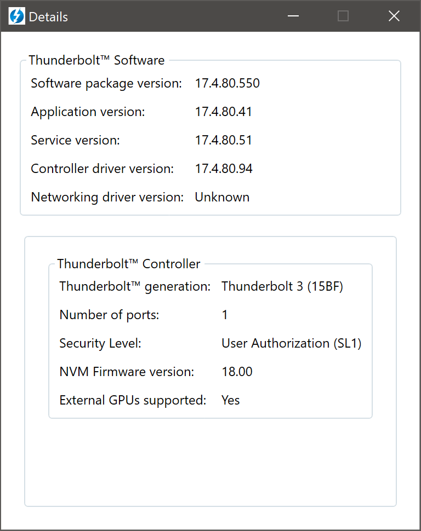The width and height of the screenshot is (421, 531).
Task: Click the "NVM Firmware version:" label
Action: coord(127,372)
